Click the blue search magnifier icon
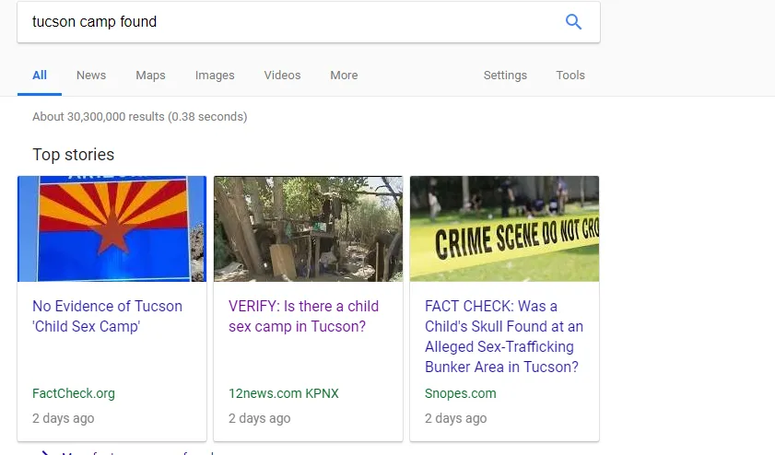Screen dimensions: 775x455 tap(573, 22)
